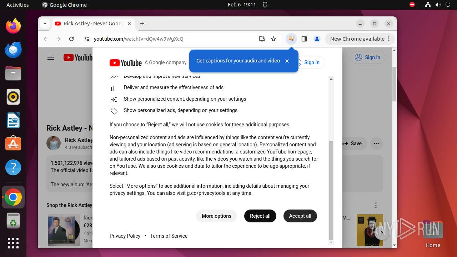
Task: Bookmark this page with the star icon
Action: [273, 39]
